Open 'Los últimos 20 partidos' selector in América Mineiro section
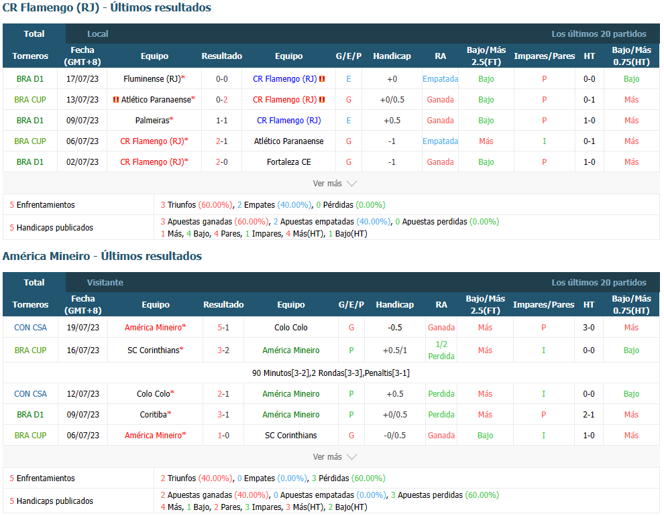 coord(599,283)
